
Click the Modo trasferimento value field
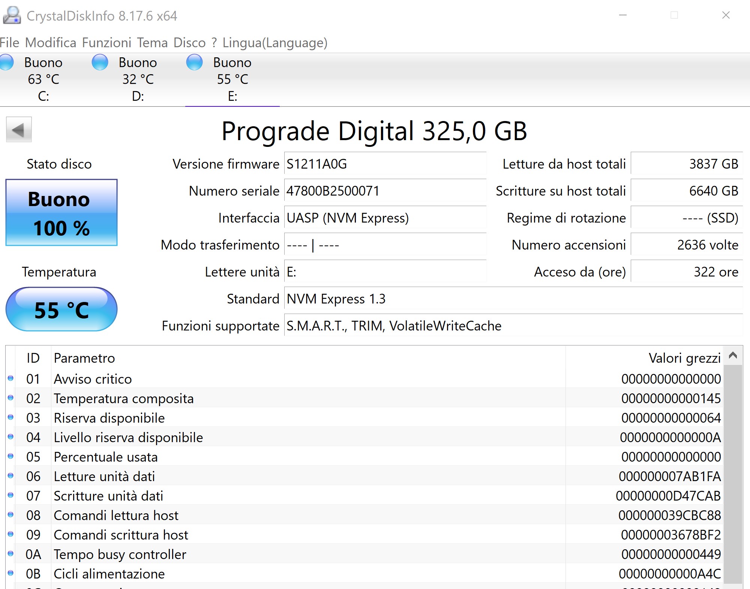tap(385, 245)
